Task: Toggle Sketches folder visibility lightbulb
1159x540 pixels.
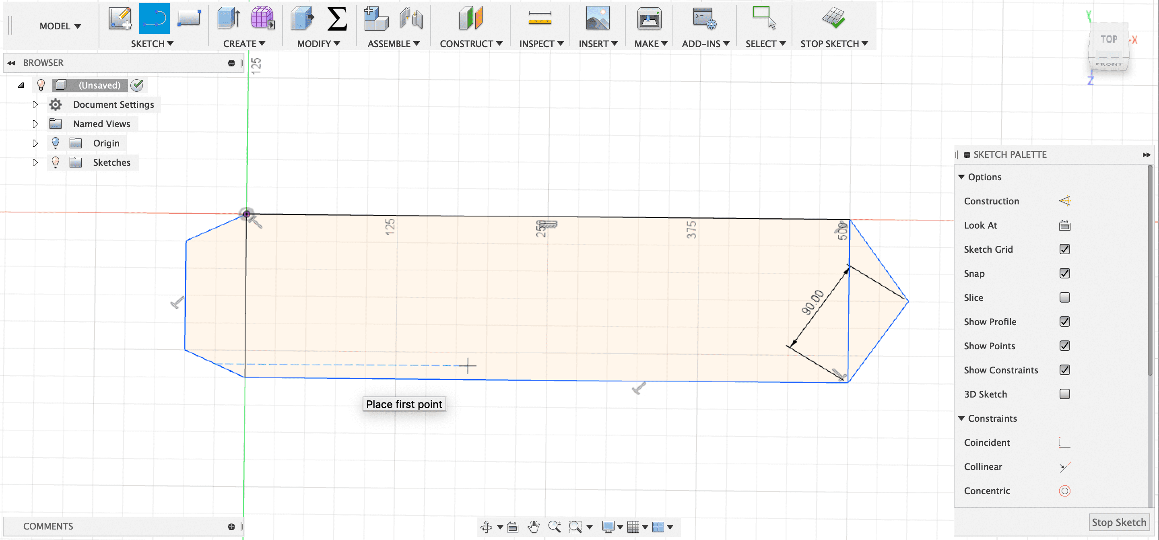Action: [x=56, y=163]
